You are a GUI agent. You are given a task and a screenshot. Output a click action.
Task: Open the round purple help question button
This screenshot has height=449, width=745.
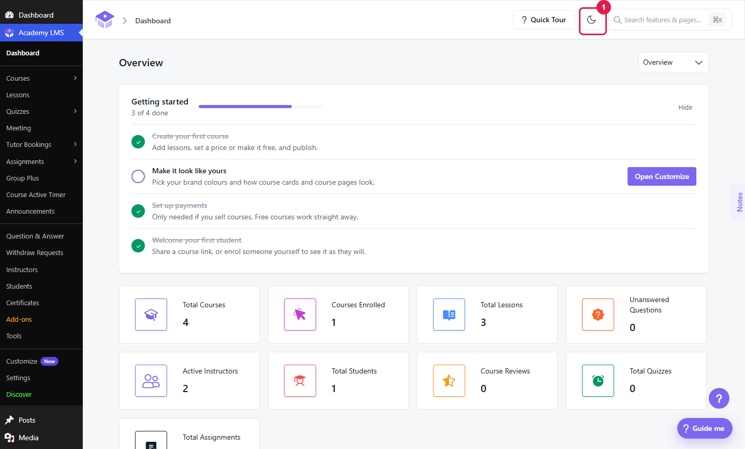pyautogui.click(x=719, y=398)
